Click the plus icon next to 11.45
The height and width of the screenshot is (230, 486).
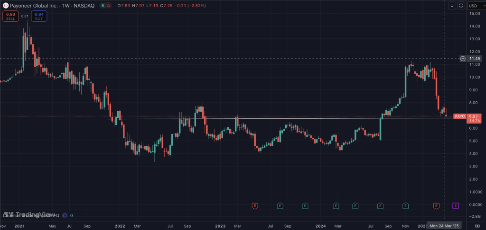(x=463, y=59)
